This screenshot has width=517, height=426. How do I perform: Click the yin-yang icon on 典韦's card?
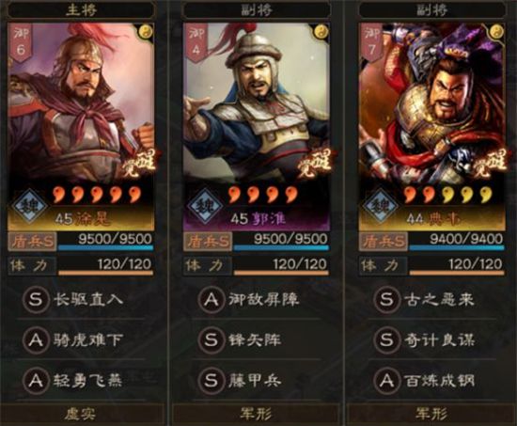496,32
